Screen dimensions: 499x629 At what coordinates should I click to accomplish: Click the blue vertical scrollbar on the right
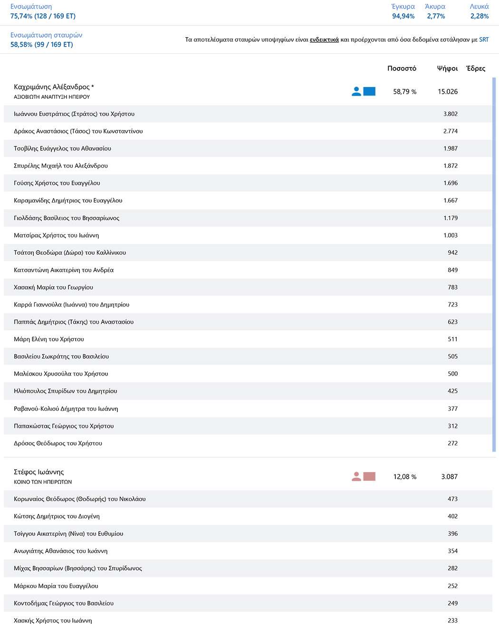point(494,264)
